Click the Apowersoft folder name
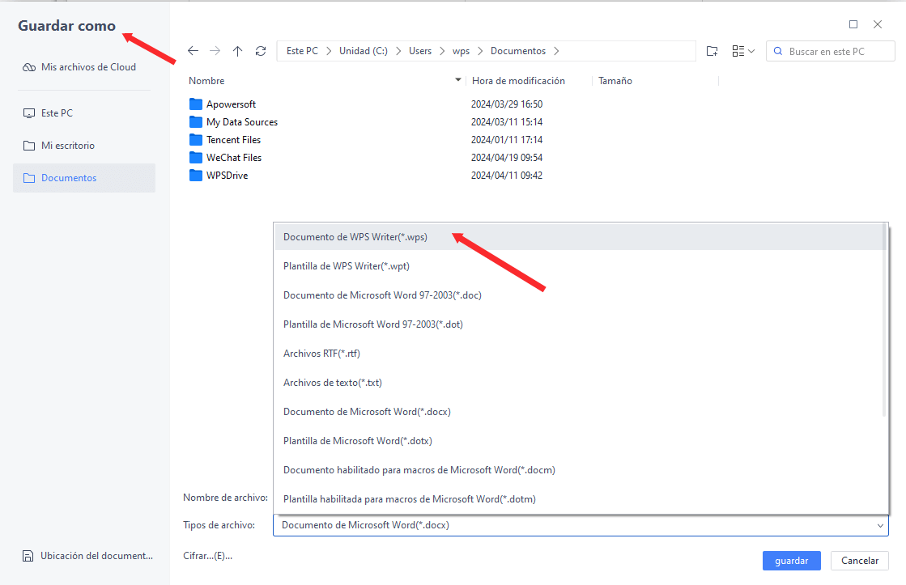The width and height of the screenshot is (906, 585). click(231, 104)
